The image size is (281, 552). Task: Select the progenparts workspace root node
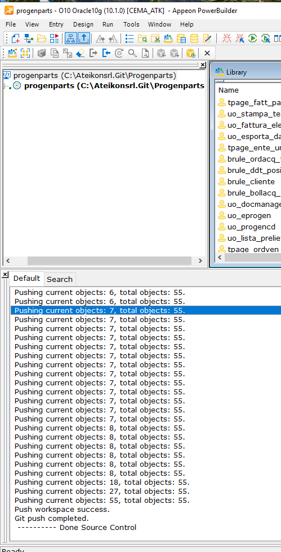coord(95,76)
